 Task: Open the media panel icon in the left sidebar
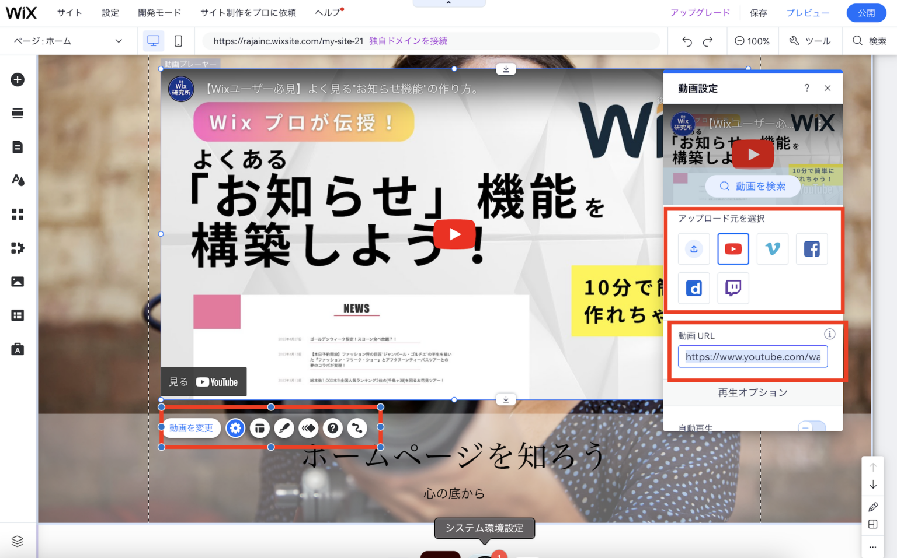point(18,282)
